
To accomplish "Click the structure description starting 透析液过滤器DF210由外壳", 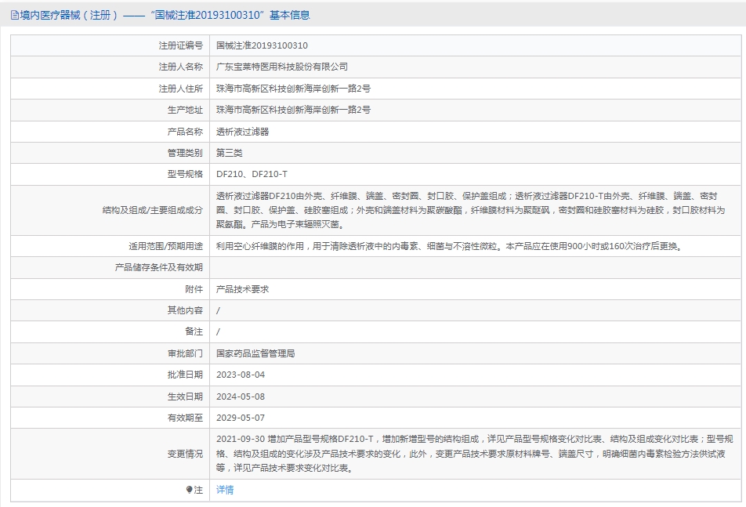I will (x=470, y=210).
